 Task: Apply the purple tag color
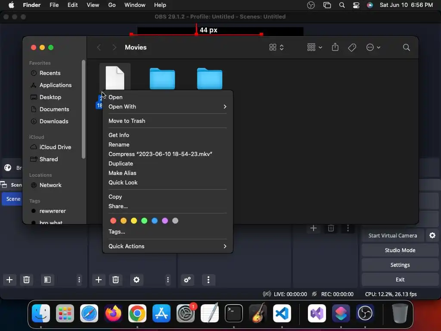[x=165, y=221]
